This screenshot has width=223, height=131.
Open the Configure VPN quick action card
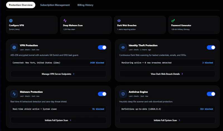tap(32, 25)
